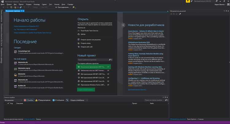Image resolution: width=230 pixels, height=124 pixels.
Task: Collapse the news panel with the arrow button
Action: 123,25
